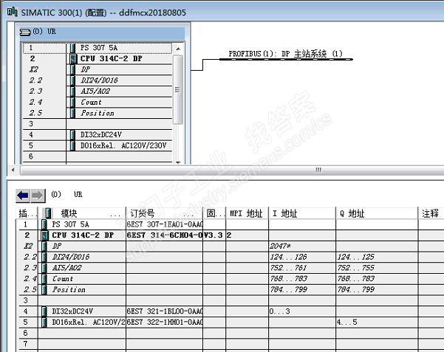Click the (0) UR rack header title
The width and height of the screenshot is (444, 352).
44,32
